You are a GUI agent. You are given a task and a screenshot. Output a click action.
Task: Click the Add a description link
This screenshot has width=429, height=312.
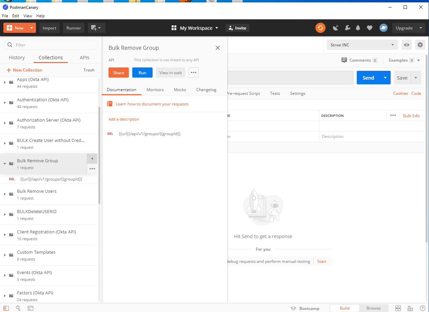[x=123, y=119]
